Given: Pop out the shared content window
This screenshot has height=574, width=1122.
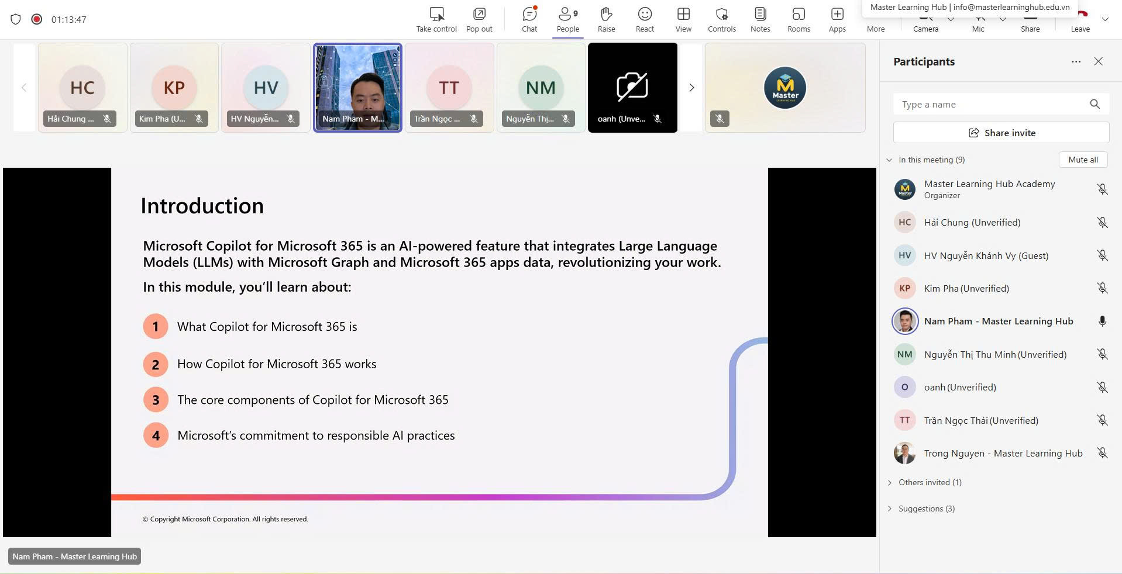Looking at the screenshot, I should (x=479, y=19).
